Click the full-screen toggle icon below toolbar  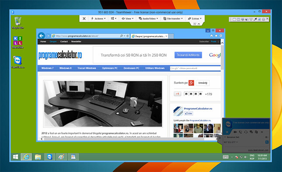(x=195, y=24)
